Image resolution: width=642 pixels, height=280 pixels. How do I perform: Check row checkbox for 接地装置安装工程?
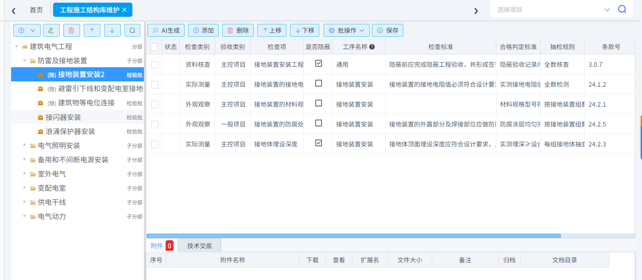(x=155, y=65)
